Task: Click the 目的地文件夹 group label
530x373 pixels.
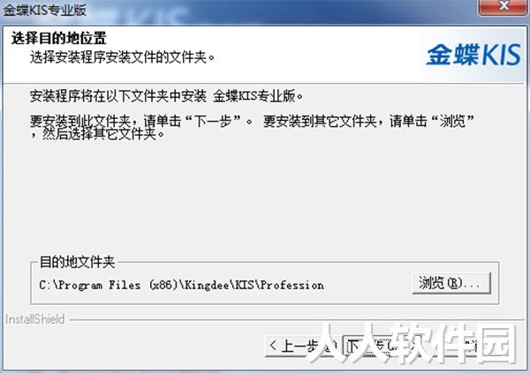Action: tap(78, 262)
